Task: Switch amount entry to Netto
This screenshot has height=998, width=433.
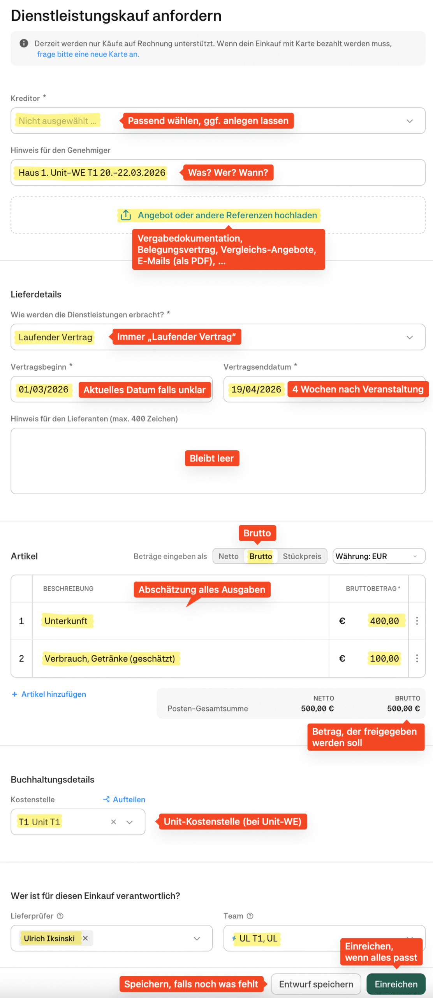Action: [x=228, y=556]
